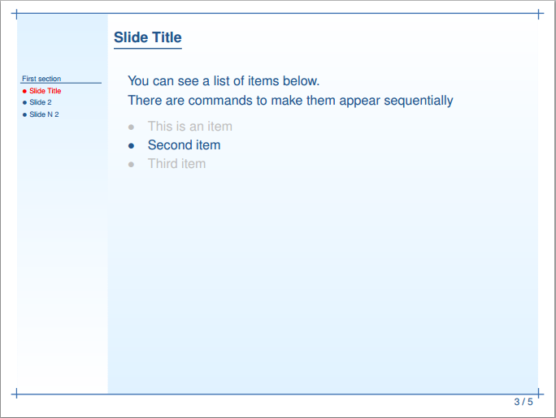Go to Slide Title in the sidebar
Screen dimensions: 556x418
[x=46, y=91]
